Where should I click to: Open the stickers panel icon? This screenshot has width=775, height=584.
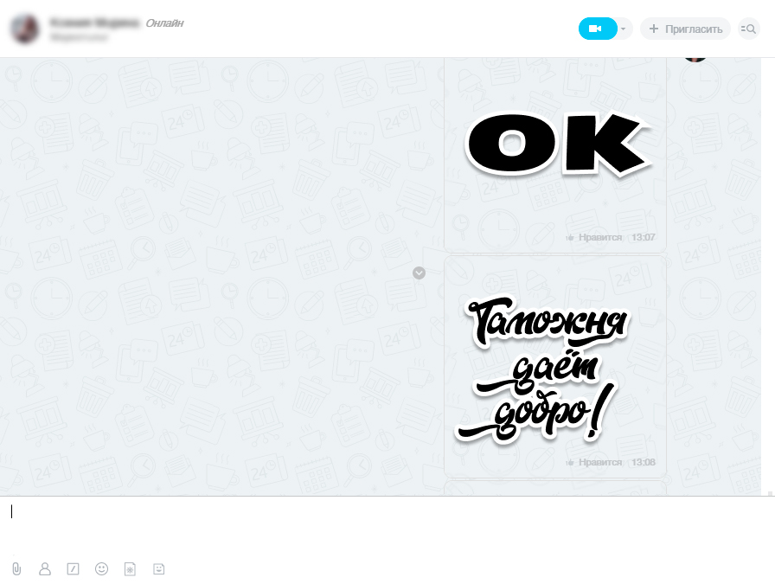pos(158,569)
